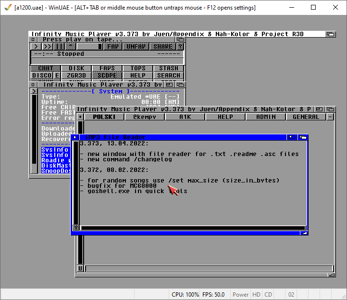
Task: Click the ? icon at File Reader bottom-left
Action: 76,228
